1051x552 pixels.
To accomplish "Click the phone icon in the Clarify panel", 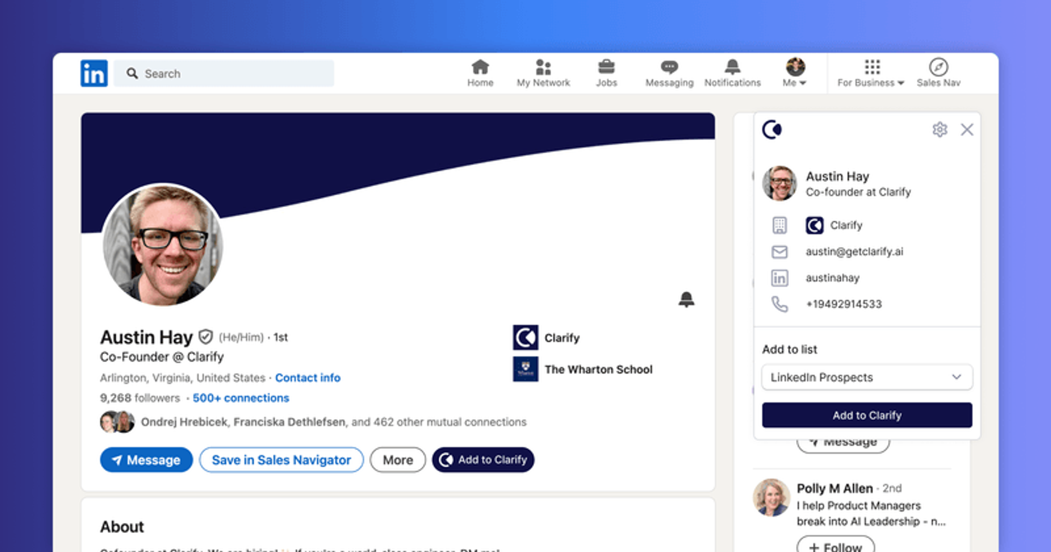I will pyautogui.click(x=779, y=304).
